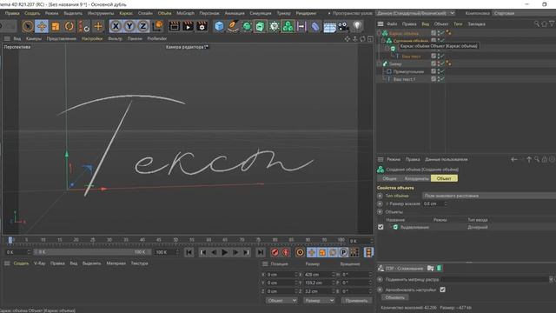Edit the size X field 428 cm
The image size is (556, 313).
(x=317, y=275)
